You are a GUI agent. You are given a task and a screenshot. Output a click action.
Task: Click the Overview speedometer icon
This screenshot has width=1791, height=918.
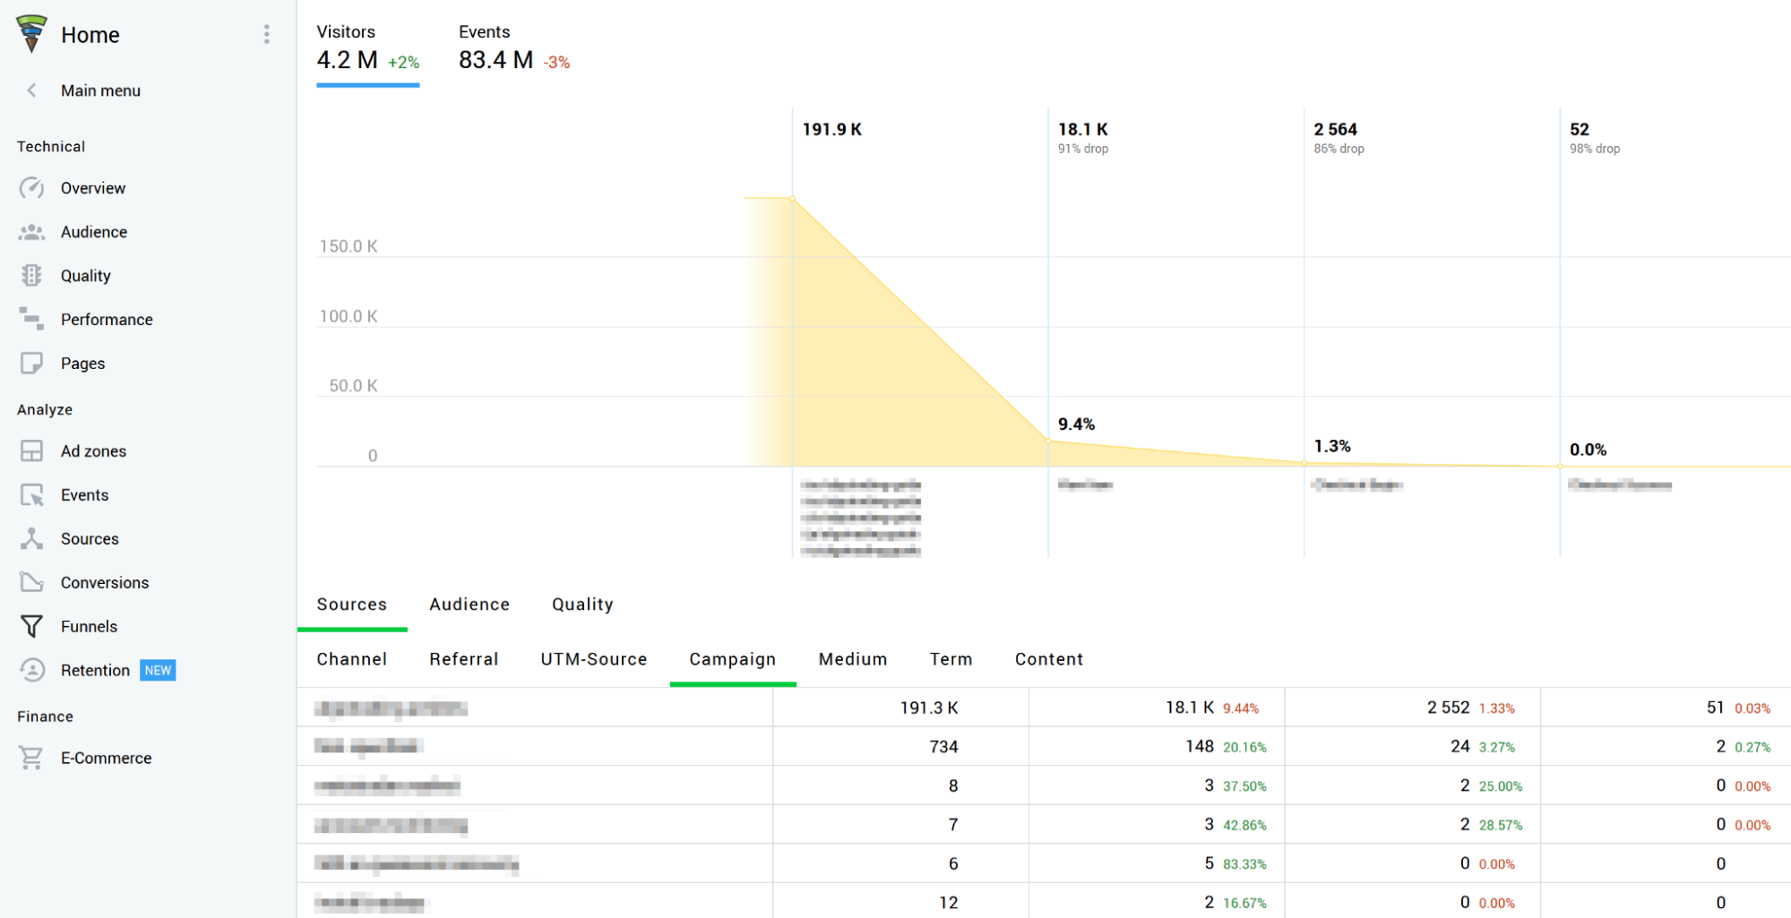tap(31, 188)
